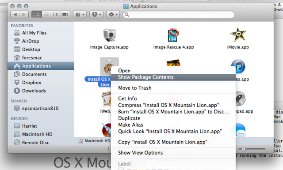Open the Dropbox toolbar dropdown
Image resolution: width=283 pixels, height=170 pixels.
96,15
